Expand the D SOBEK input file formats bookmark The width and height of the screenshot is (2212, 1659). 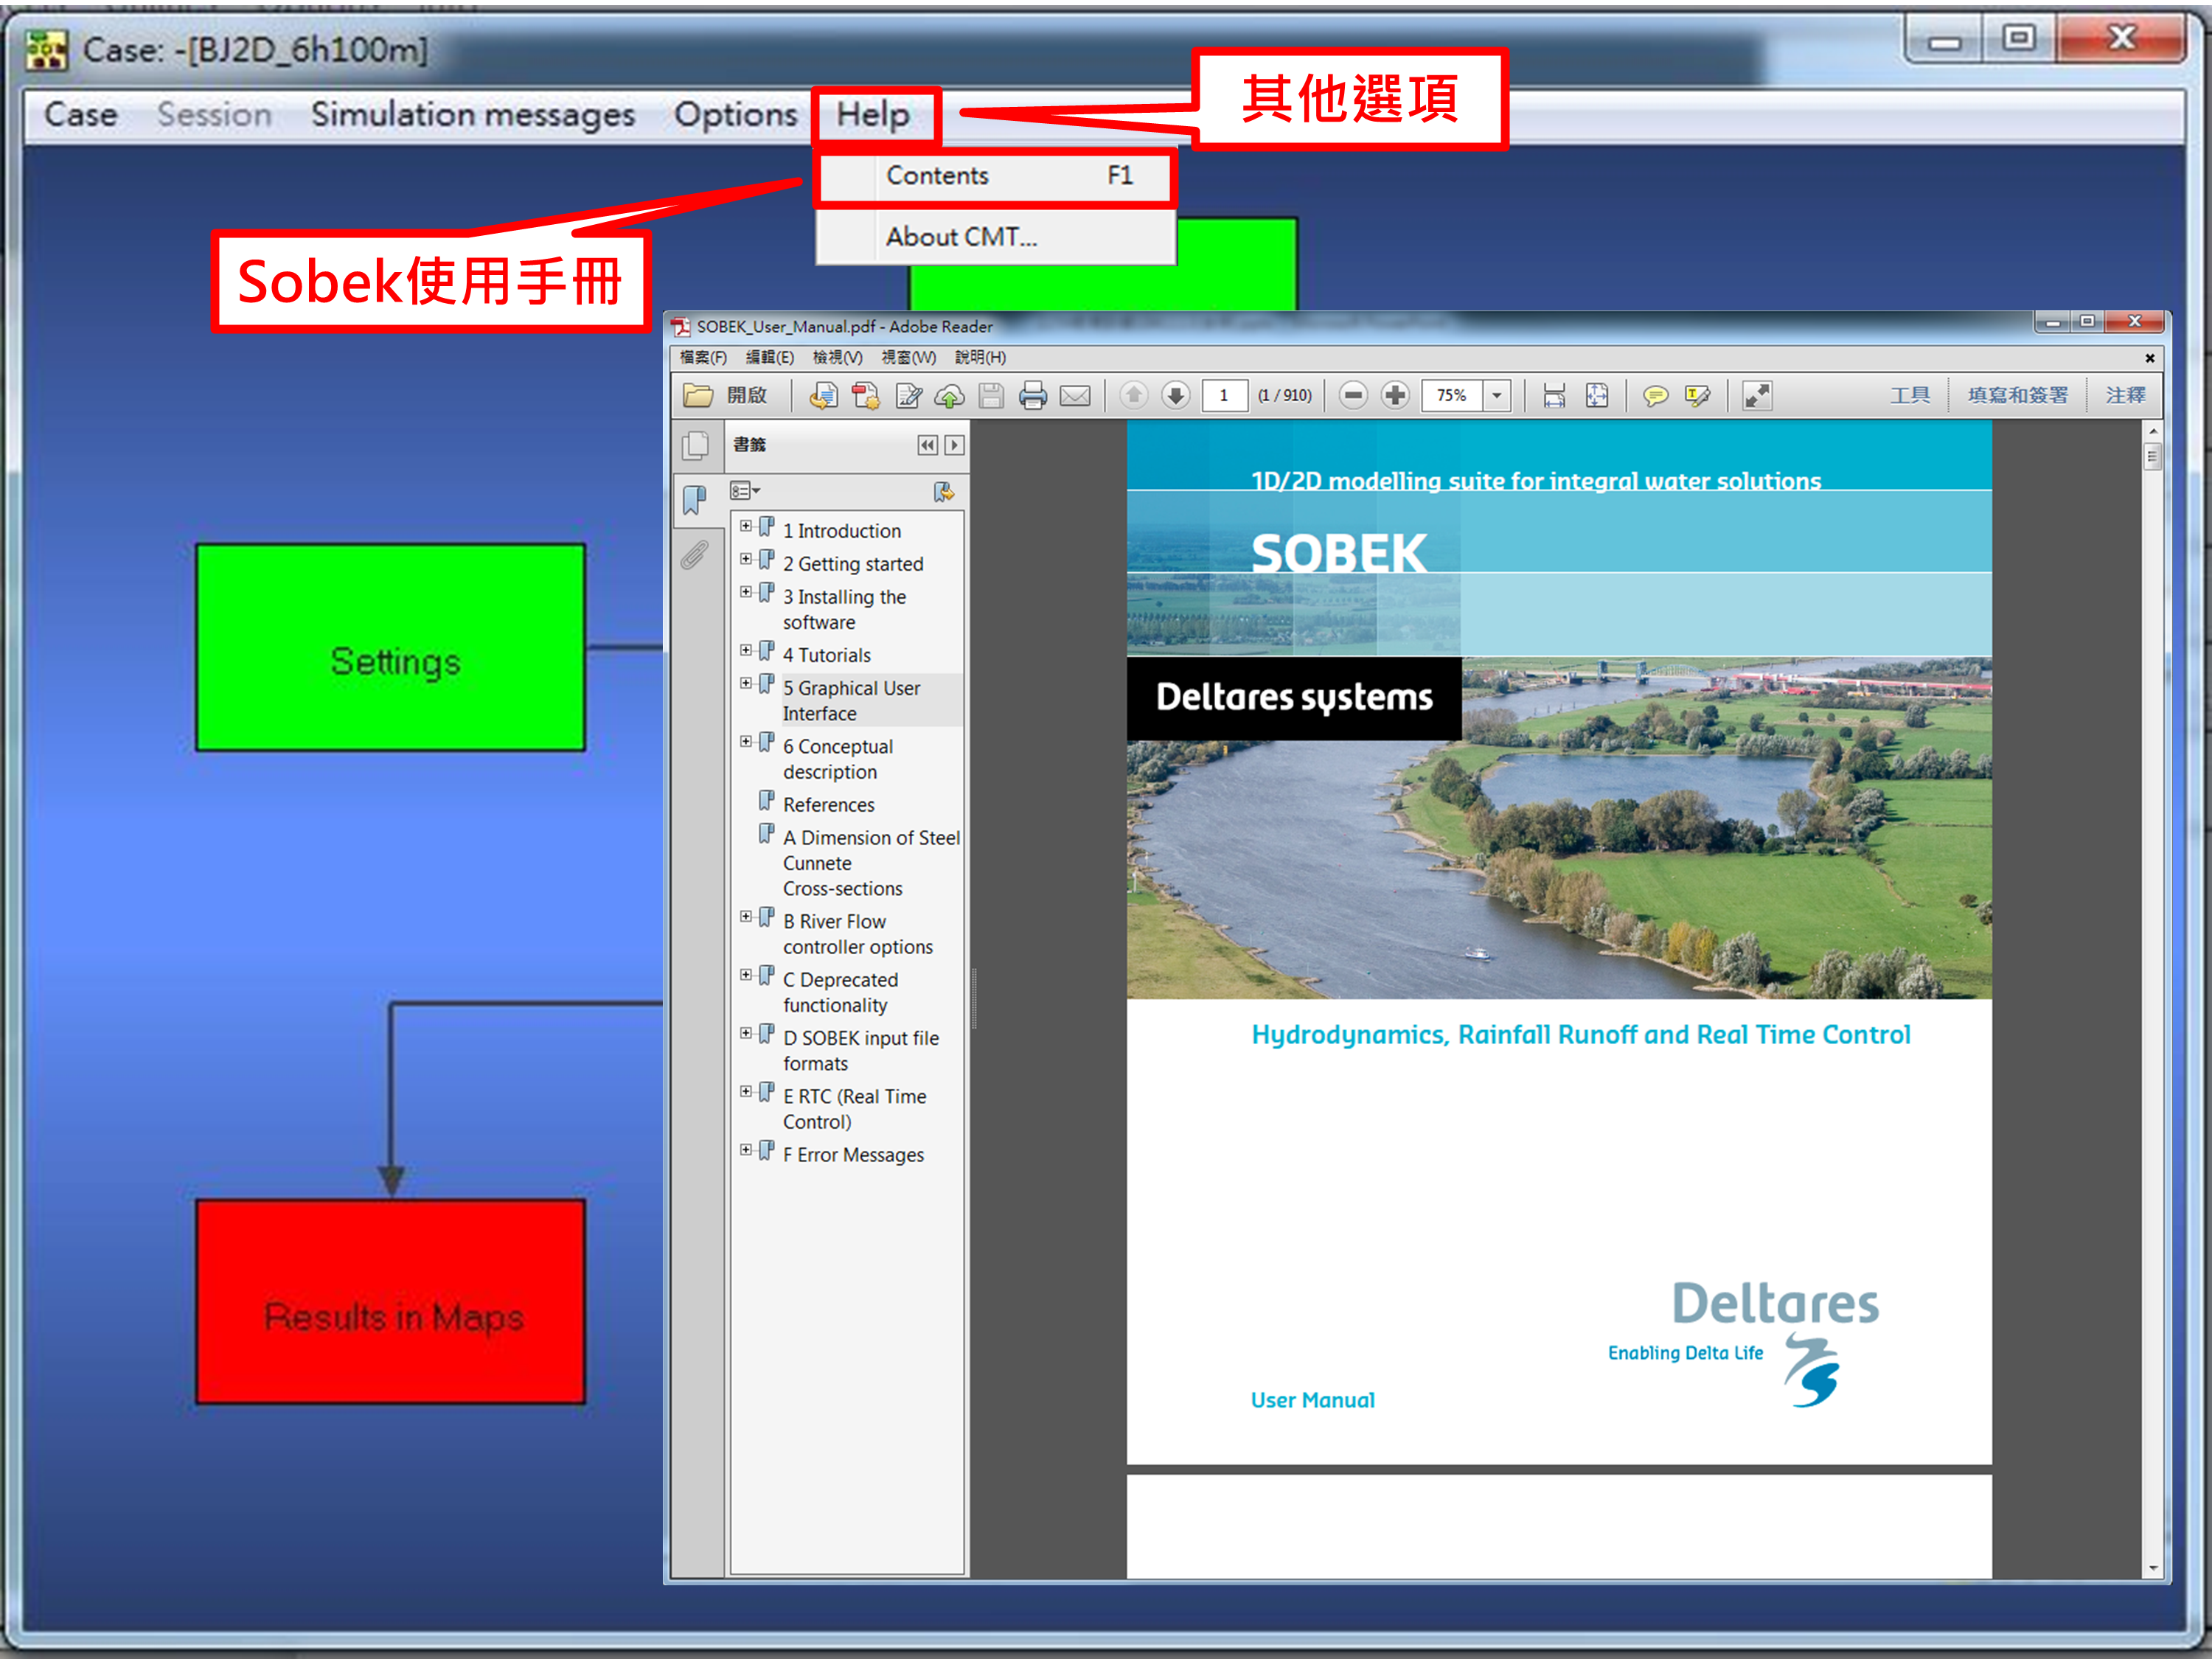click(746, 1033)
